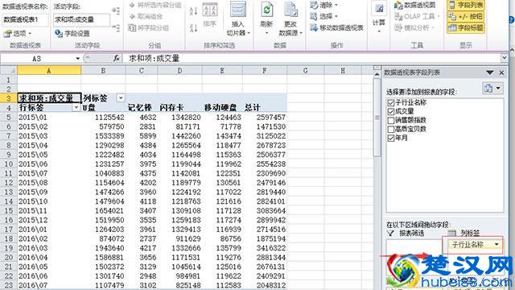The height and width of the screenshot is (290, 515).
Task: Click the worksheet vertical scrollbar thumb
Action: click(377, 117)
